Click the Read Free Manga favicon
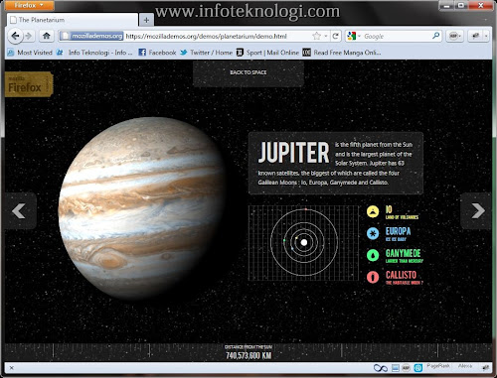497x378 pixels. (306, 53)
